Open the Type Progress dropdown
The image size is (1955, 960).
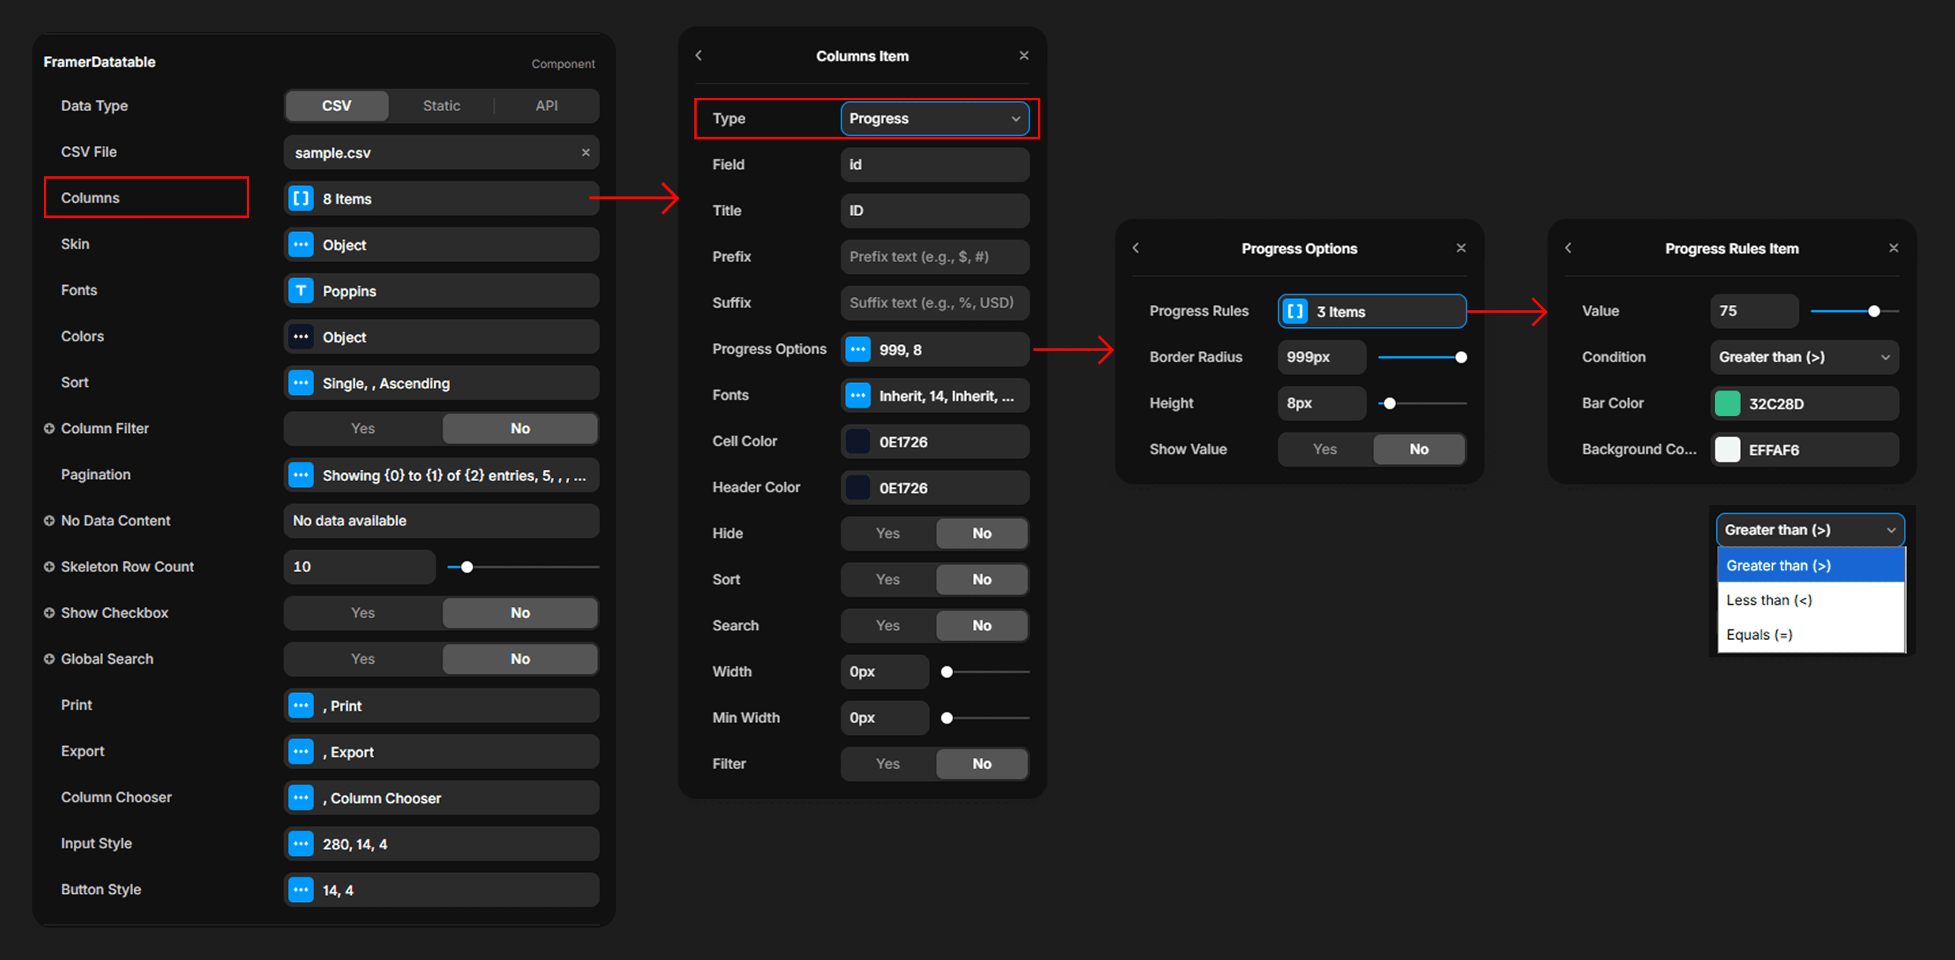(934, 118)
